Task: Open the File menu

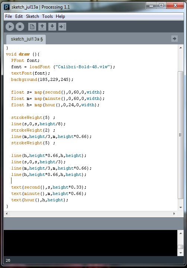Action: (9, 16)
